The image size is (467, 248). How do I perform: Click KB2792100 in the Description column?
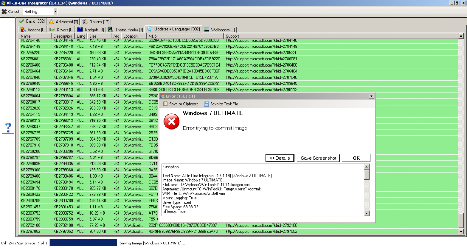pyautogui.click(x=63, y=225)
